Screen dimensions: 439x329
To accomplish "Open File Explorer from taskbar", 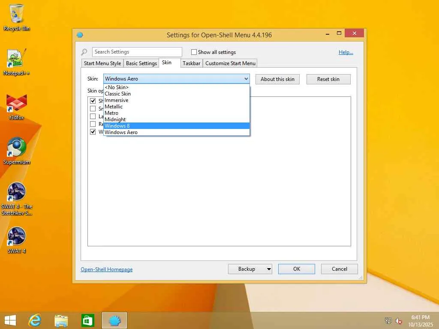I will [61, 320].
